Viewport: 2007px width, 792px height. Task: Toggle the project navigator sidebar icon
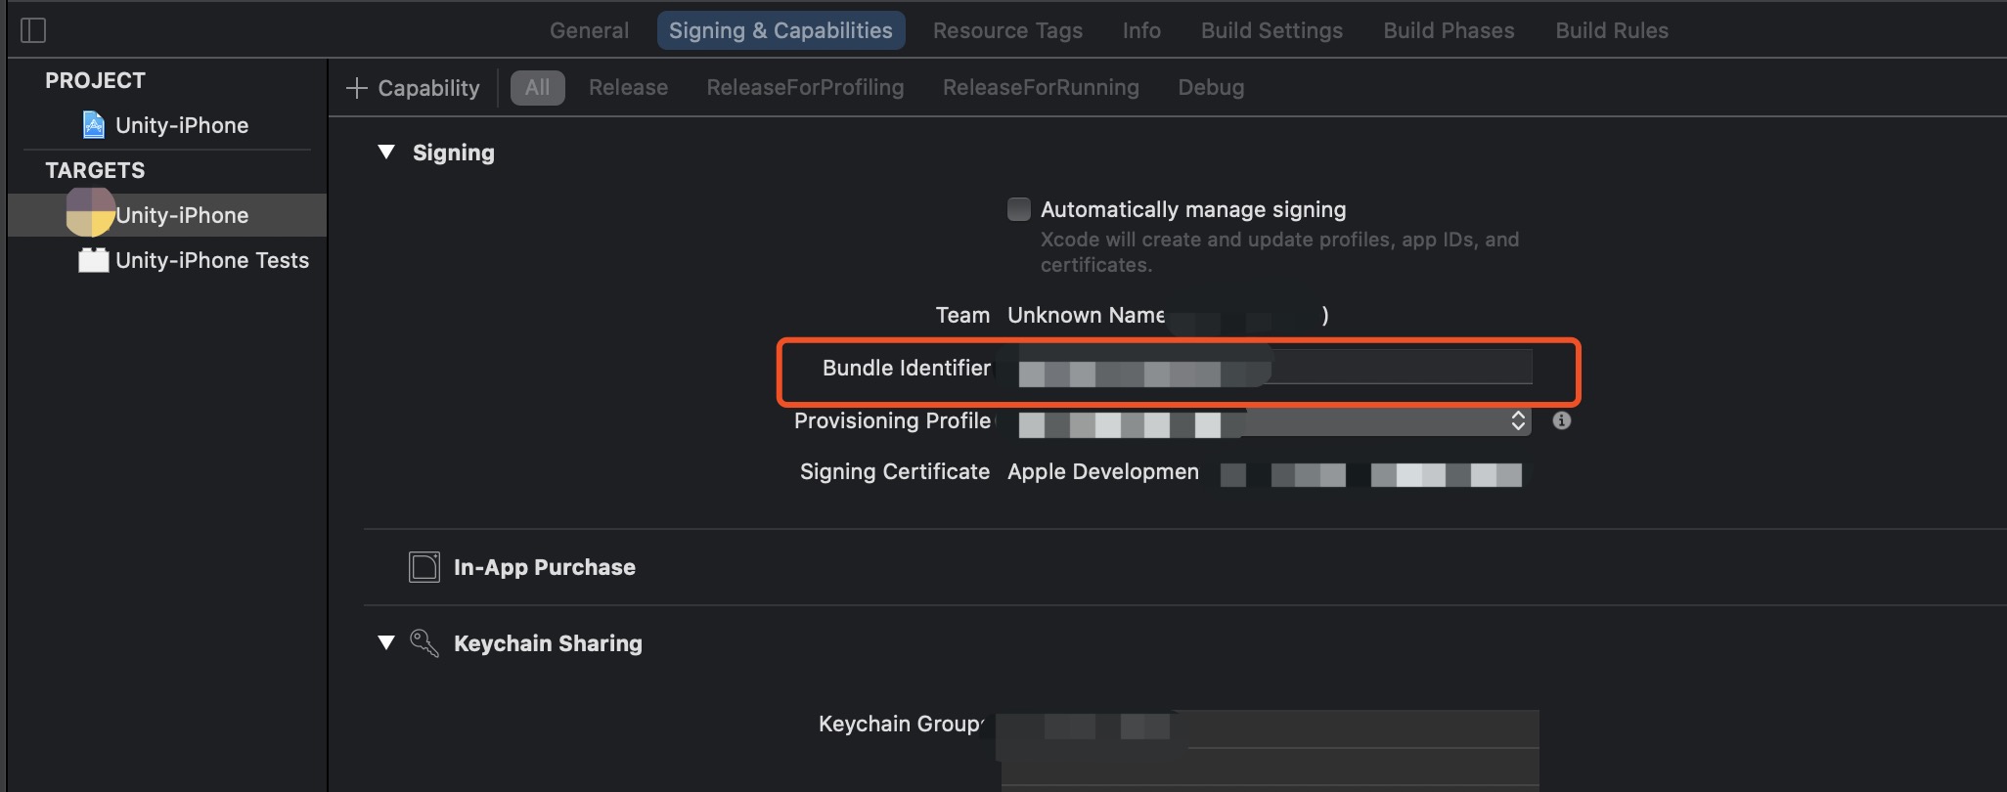[x=33, y=30]
